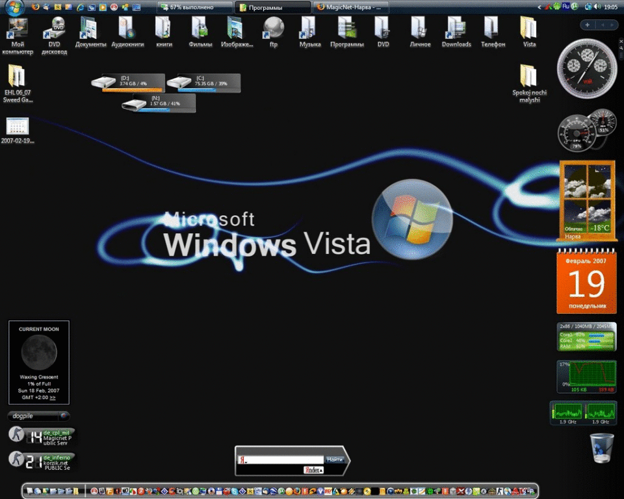Click the Ru language indicator
The image size is (624, 499).
(x=565, y=6)
